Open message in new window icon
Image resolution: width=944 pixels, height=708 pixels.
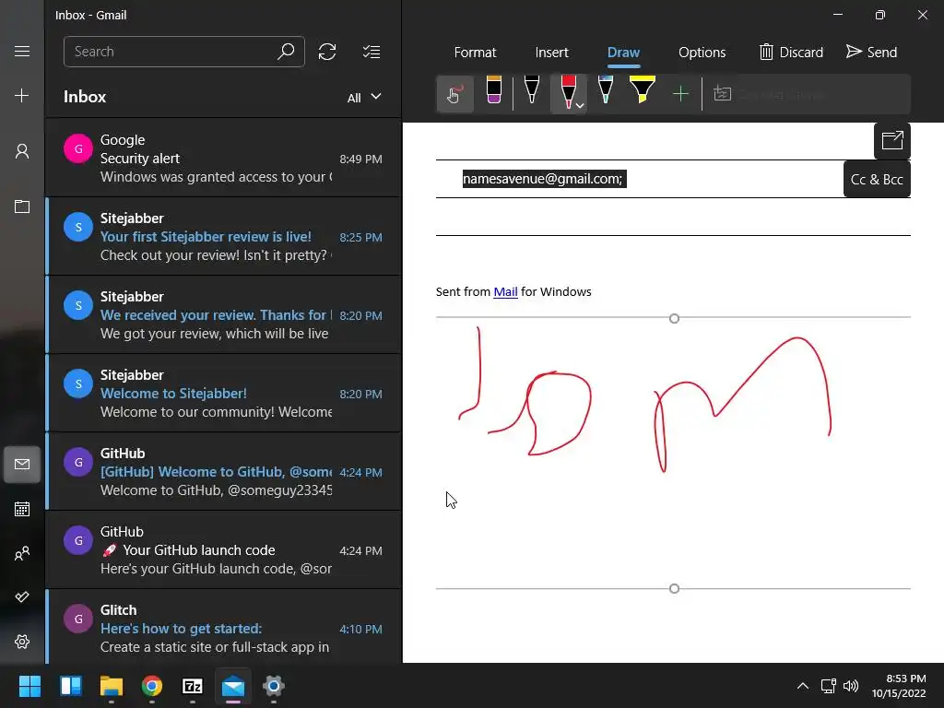[891, 141]
